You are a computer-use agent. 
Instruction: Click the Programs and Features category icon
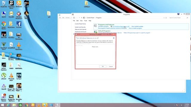(x=95, y=26)
